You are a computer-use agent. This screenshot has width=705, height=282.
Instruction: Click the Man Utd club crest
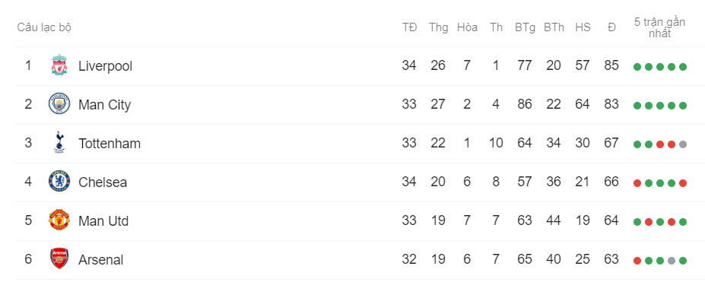tap(59, 220)
